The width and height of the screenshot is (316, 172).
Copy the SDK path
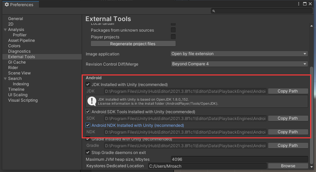(288, 118)
